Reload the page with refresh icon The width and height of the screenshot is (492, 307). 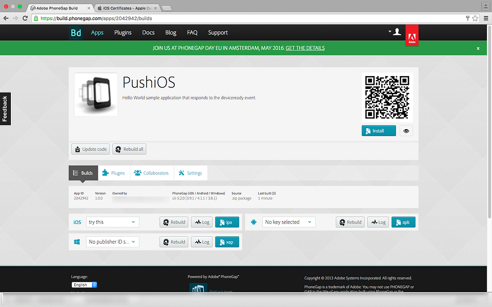coord(25,18)
